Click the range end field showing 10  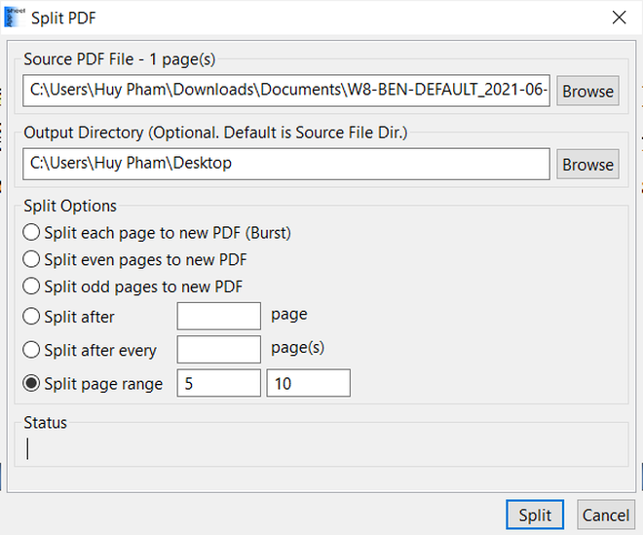pyautogui.click(x=309, y=383)
